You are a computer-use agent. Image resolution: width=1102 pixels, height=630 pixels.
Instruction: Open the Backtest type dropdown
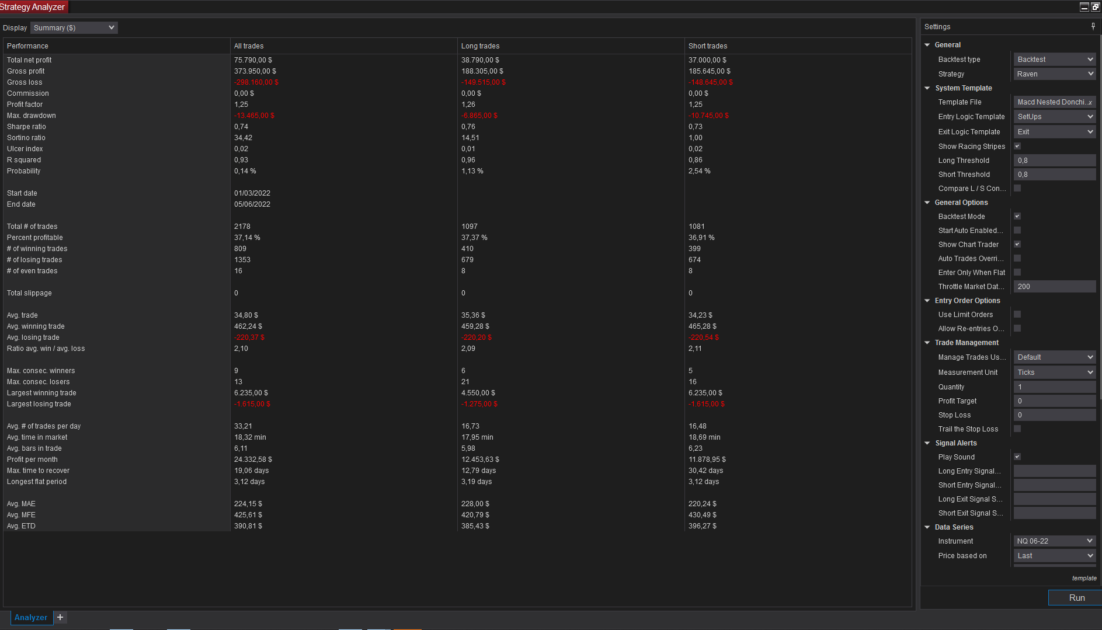tap(1055, 60)
